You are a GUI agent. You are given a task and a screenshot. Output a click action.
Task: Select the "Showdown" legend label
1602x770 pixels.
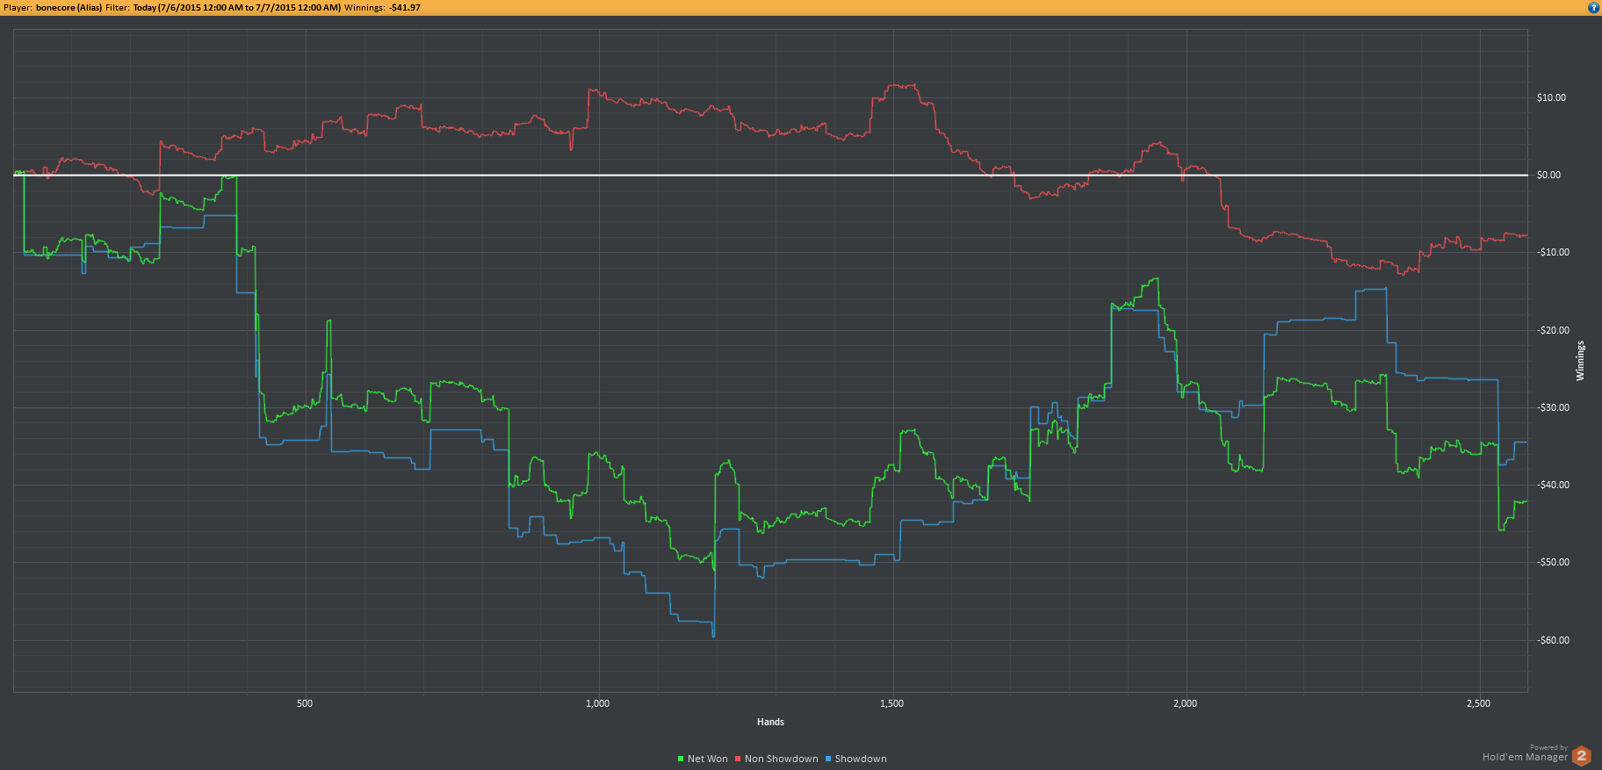[x=861, y=759]
